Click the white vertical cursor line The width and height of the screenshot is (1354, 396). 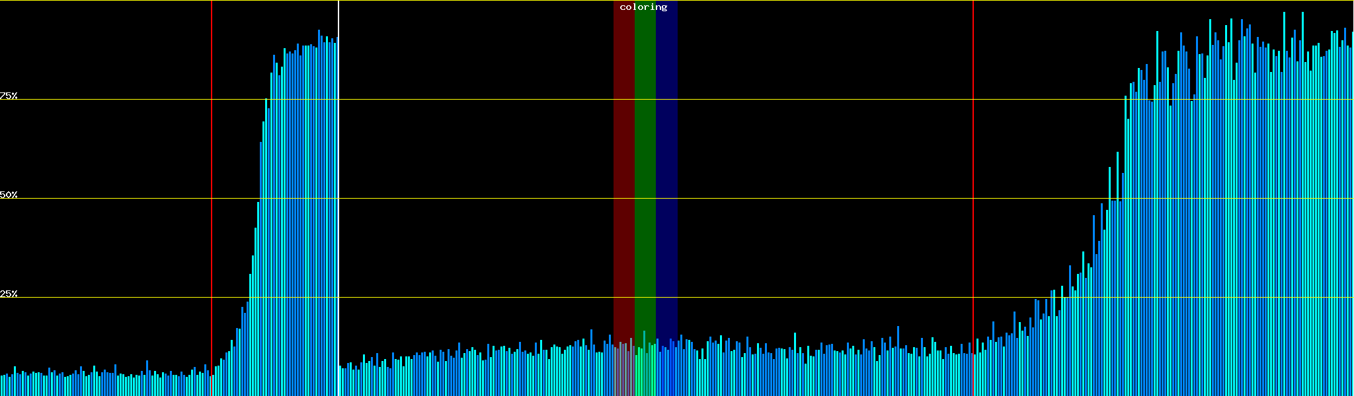coord(338,165)
